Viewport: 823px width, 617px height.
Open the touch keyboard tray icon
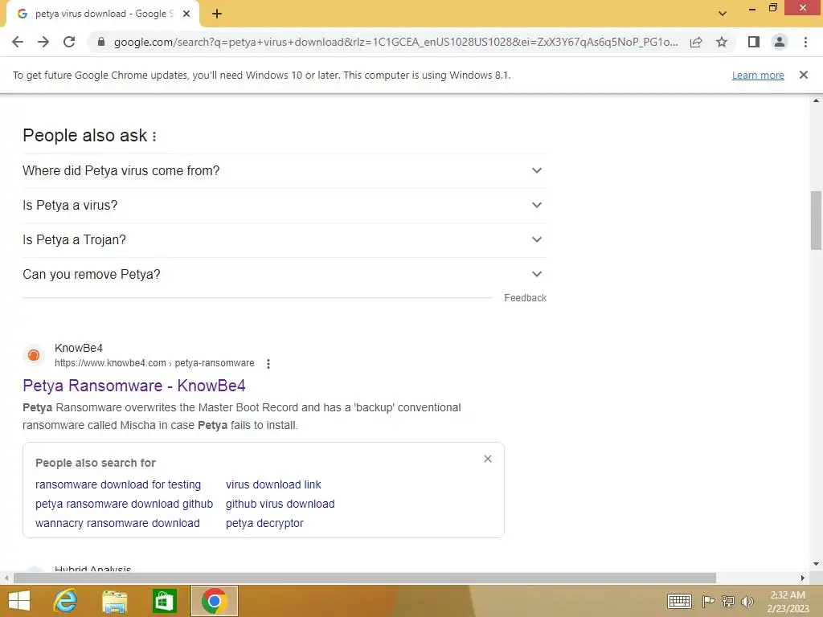coord(679,601)
